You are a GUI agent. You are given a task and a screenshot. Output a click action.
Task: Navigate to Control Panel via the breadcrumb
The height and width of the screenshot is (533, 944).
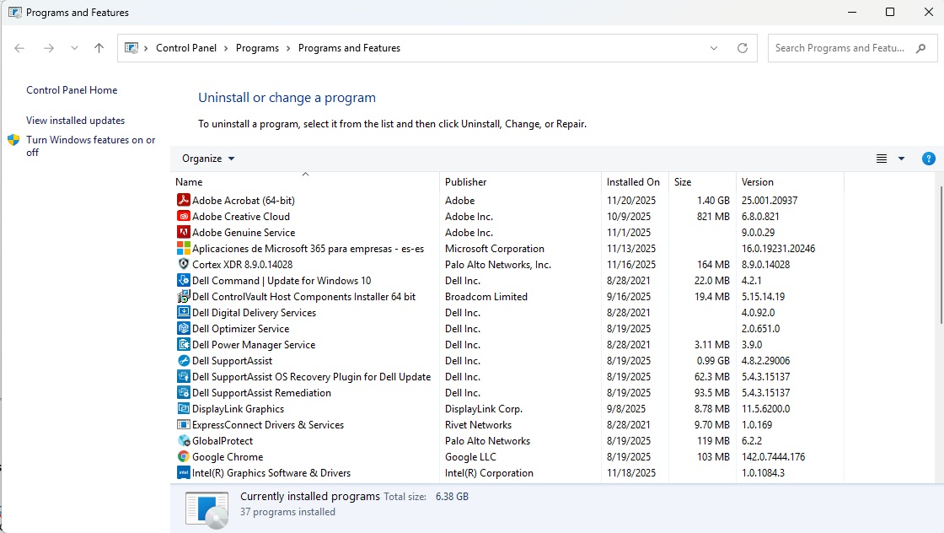click(x=186, y=48)
